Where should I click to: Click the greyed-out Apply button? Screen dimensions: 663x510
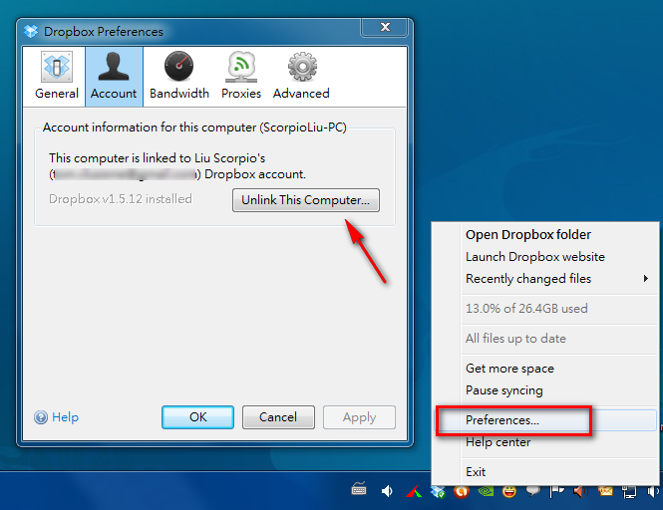click(x=359, y=417)
